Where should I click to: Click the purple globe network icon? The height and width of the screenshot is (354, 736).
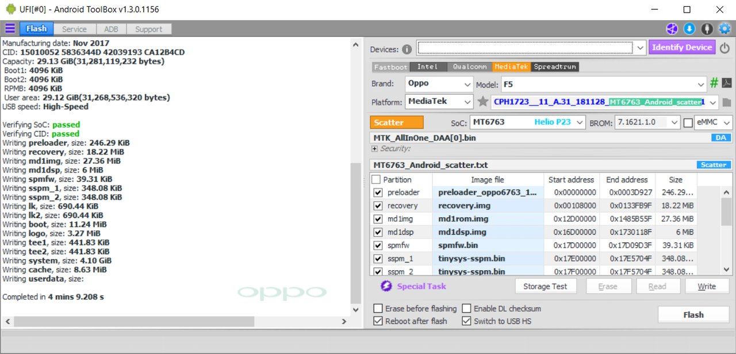point(672,29)
